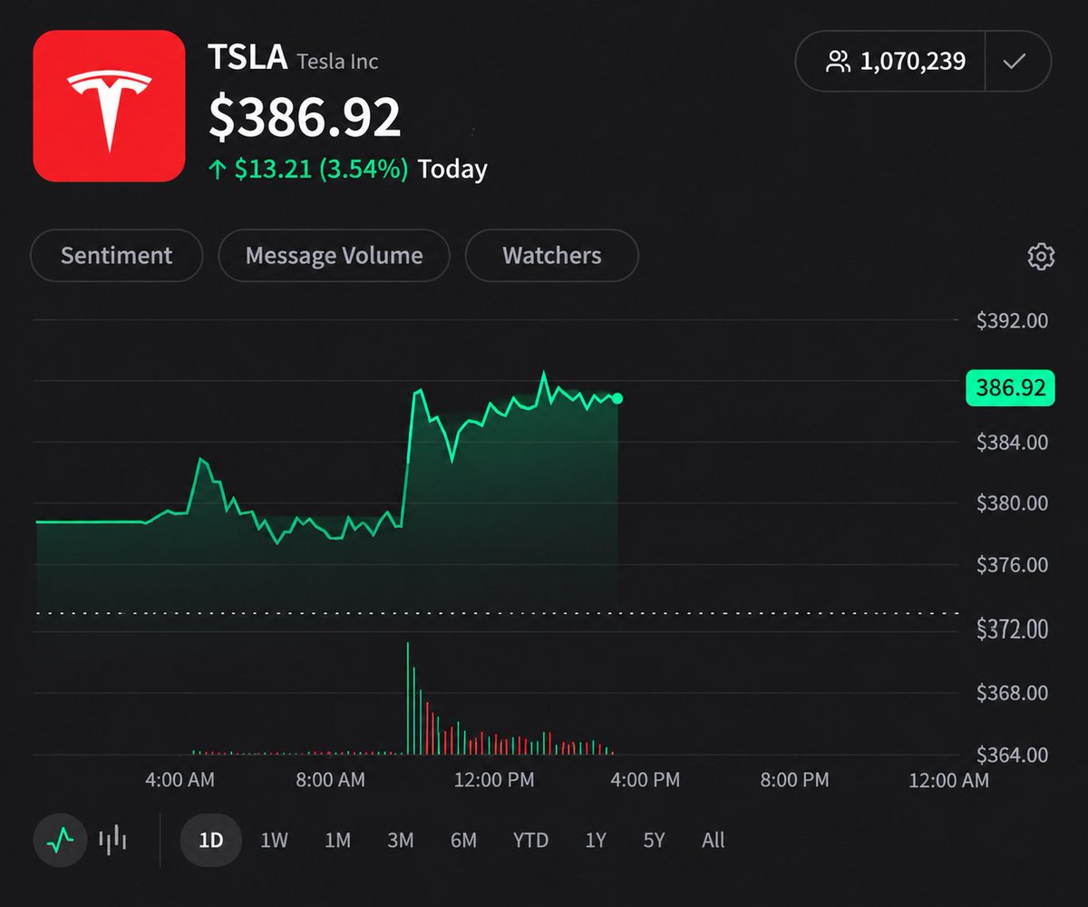Select the 1W time range
The image size is (1088, 907).
[274, 841]
